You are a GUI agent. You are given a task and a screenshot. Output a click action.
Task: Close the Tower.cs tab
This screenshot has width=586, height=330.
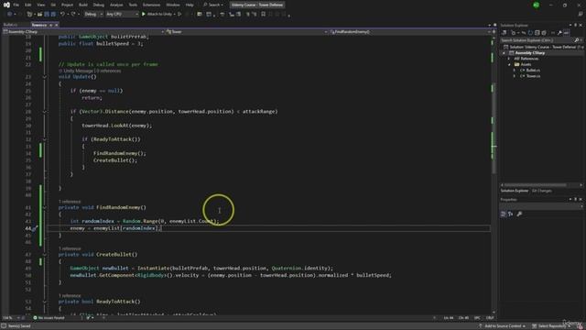pos(57,25)
